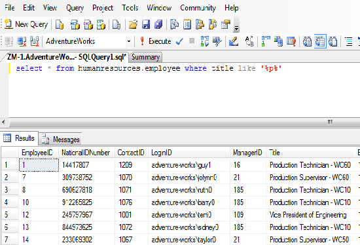360x245 pixels.
Task: Switch output to Results to File
Action: [333, 42]
